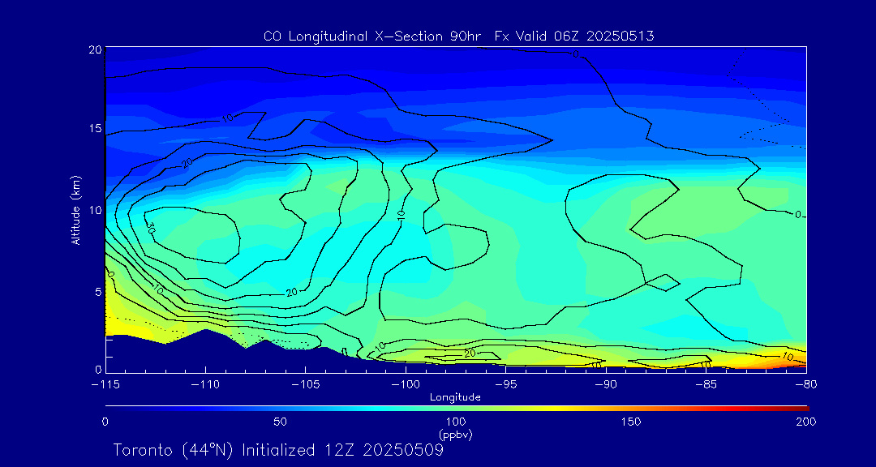This screenshot has height=467, width=876.
Task: Click the color bar's 100 value label
Action: pos(456,422)
